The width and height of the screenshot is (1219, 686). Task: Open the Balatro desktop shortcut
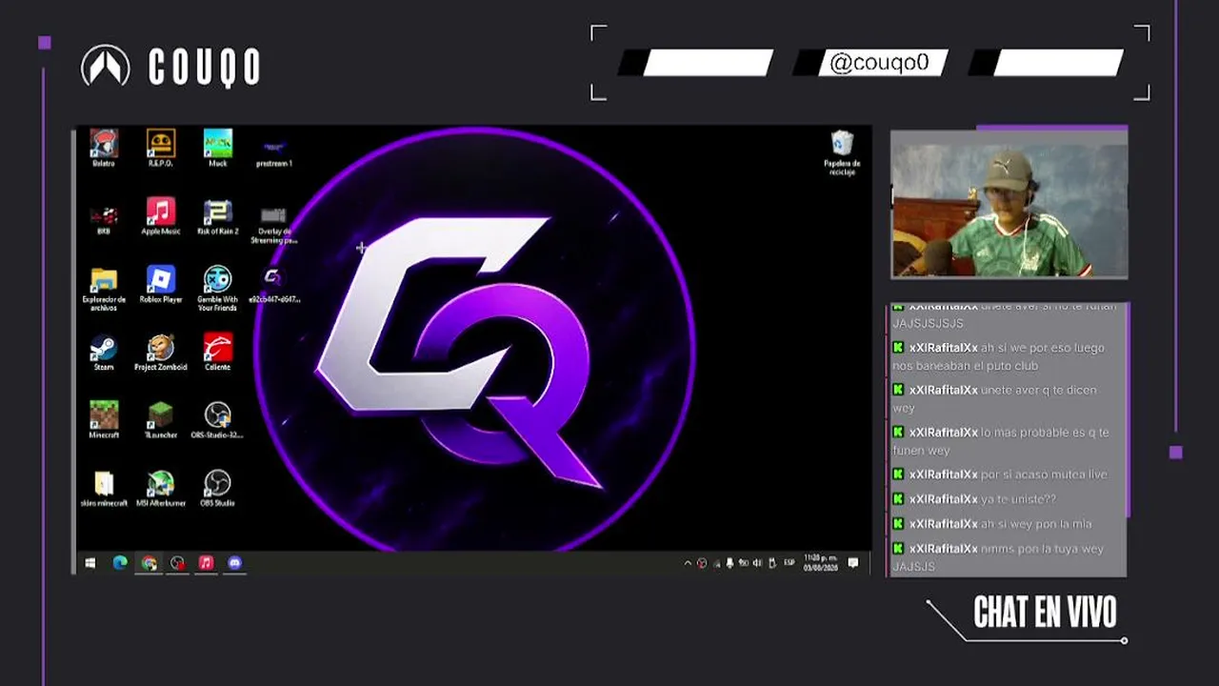coord(104,149)
